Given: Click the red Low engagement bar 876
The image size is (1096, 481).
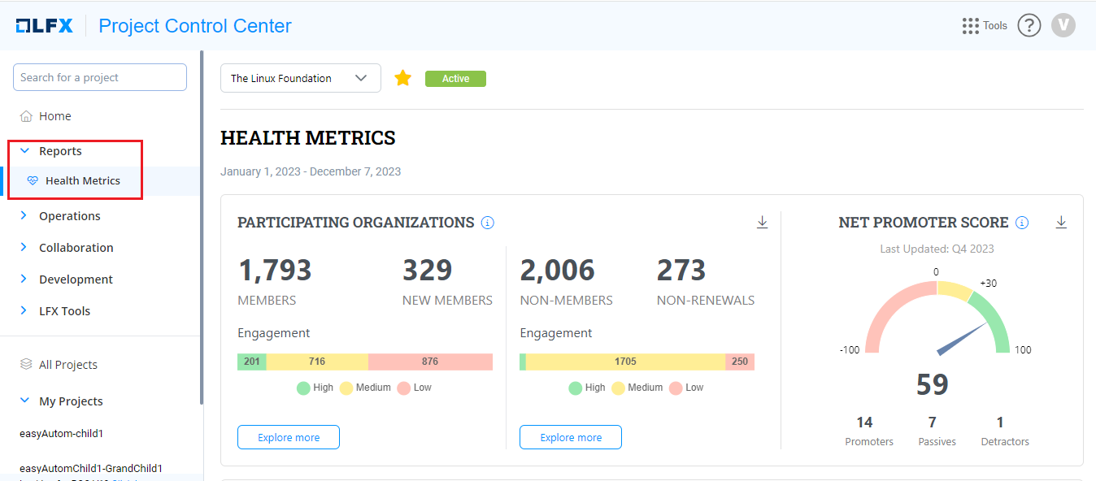Looking at the screenshot, I should click(x=430, y=362).
